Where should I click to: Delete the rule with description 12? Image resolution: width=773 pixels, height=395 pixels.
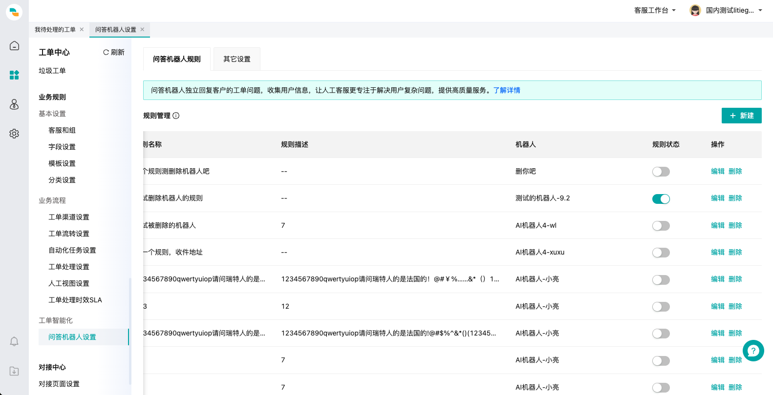pyautogui.click(x=735, y=306)
